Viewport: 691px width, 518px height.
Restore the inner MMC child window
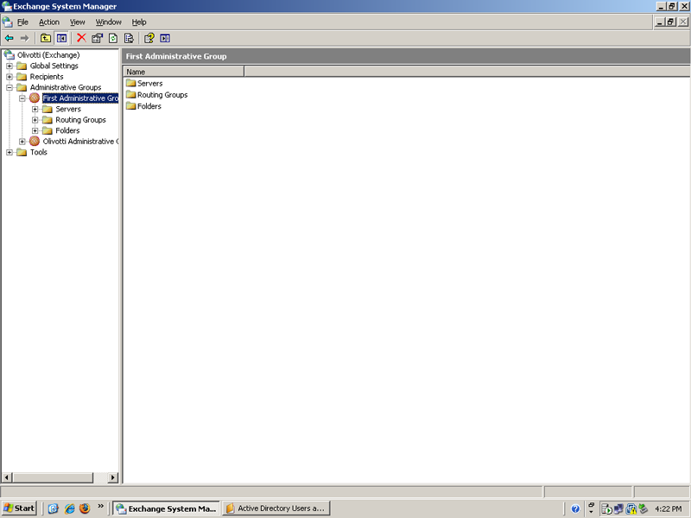click(x=671, y=22)
